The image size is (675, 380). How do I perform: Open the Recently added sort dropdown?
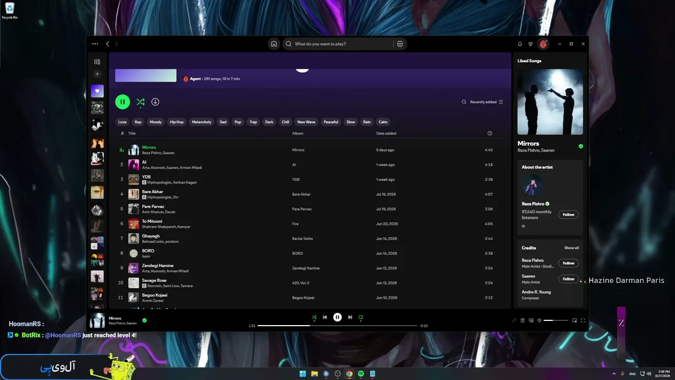point(486,102)
